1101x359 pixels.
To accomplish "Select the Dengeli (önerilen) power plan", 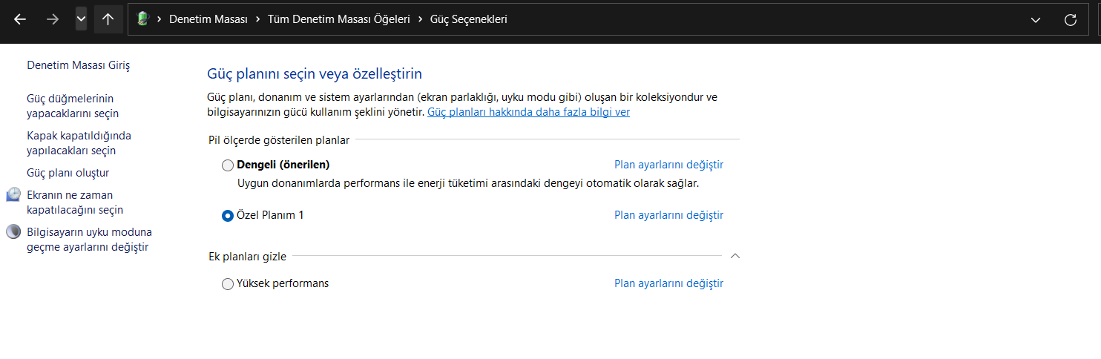I will pos(228,165).
